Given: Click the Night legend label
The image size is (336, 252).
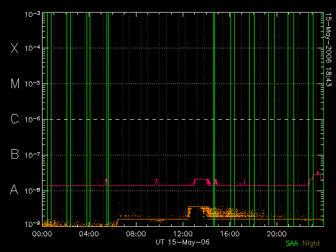Looking at the screenshot, I should click(311, 244).
